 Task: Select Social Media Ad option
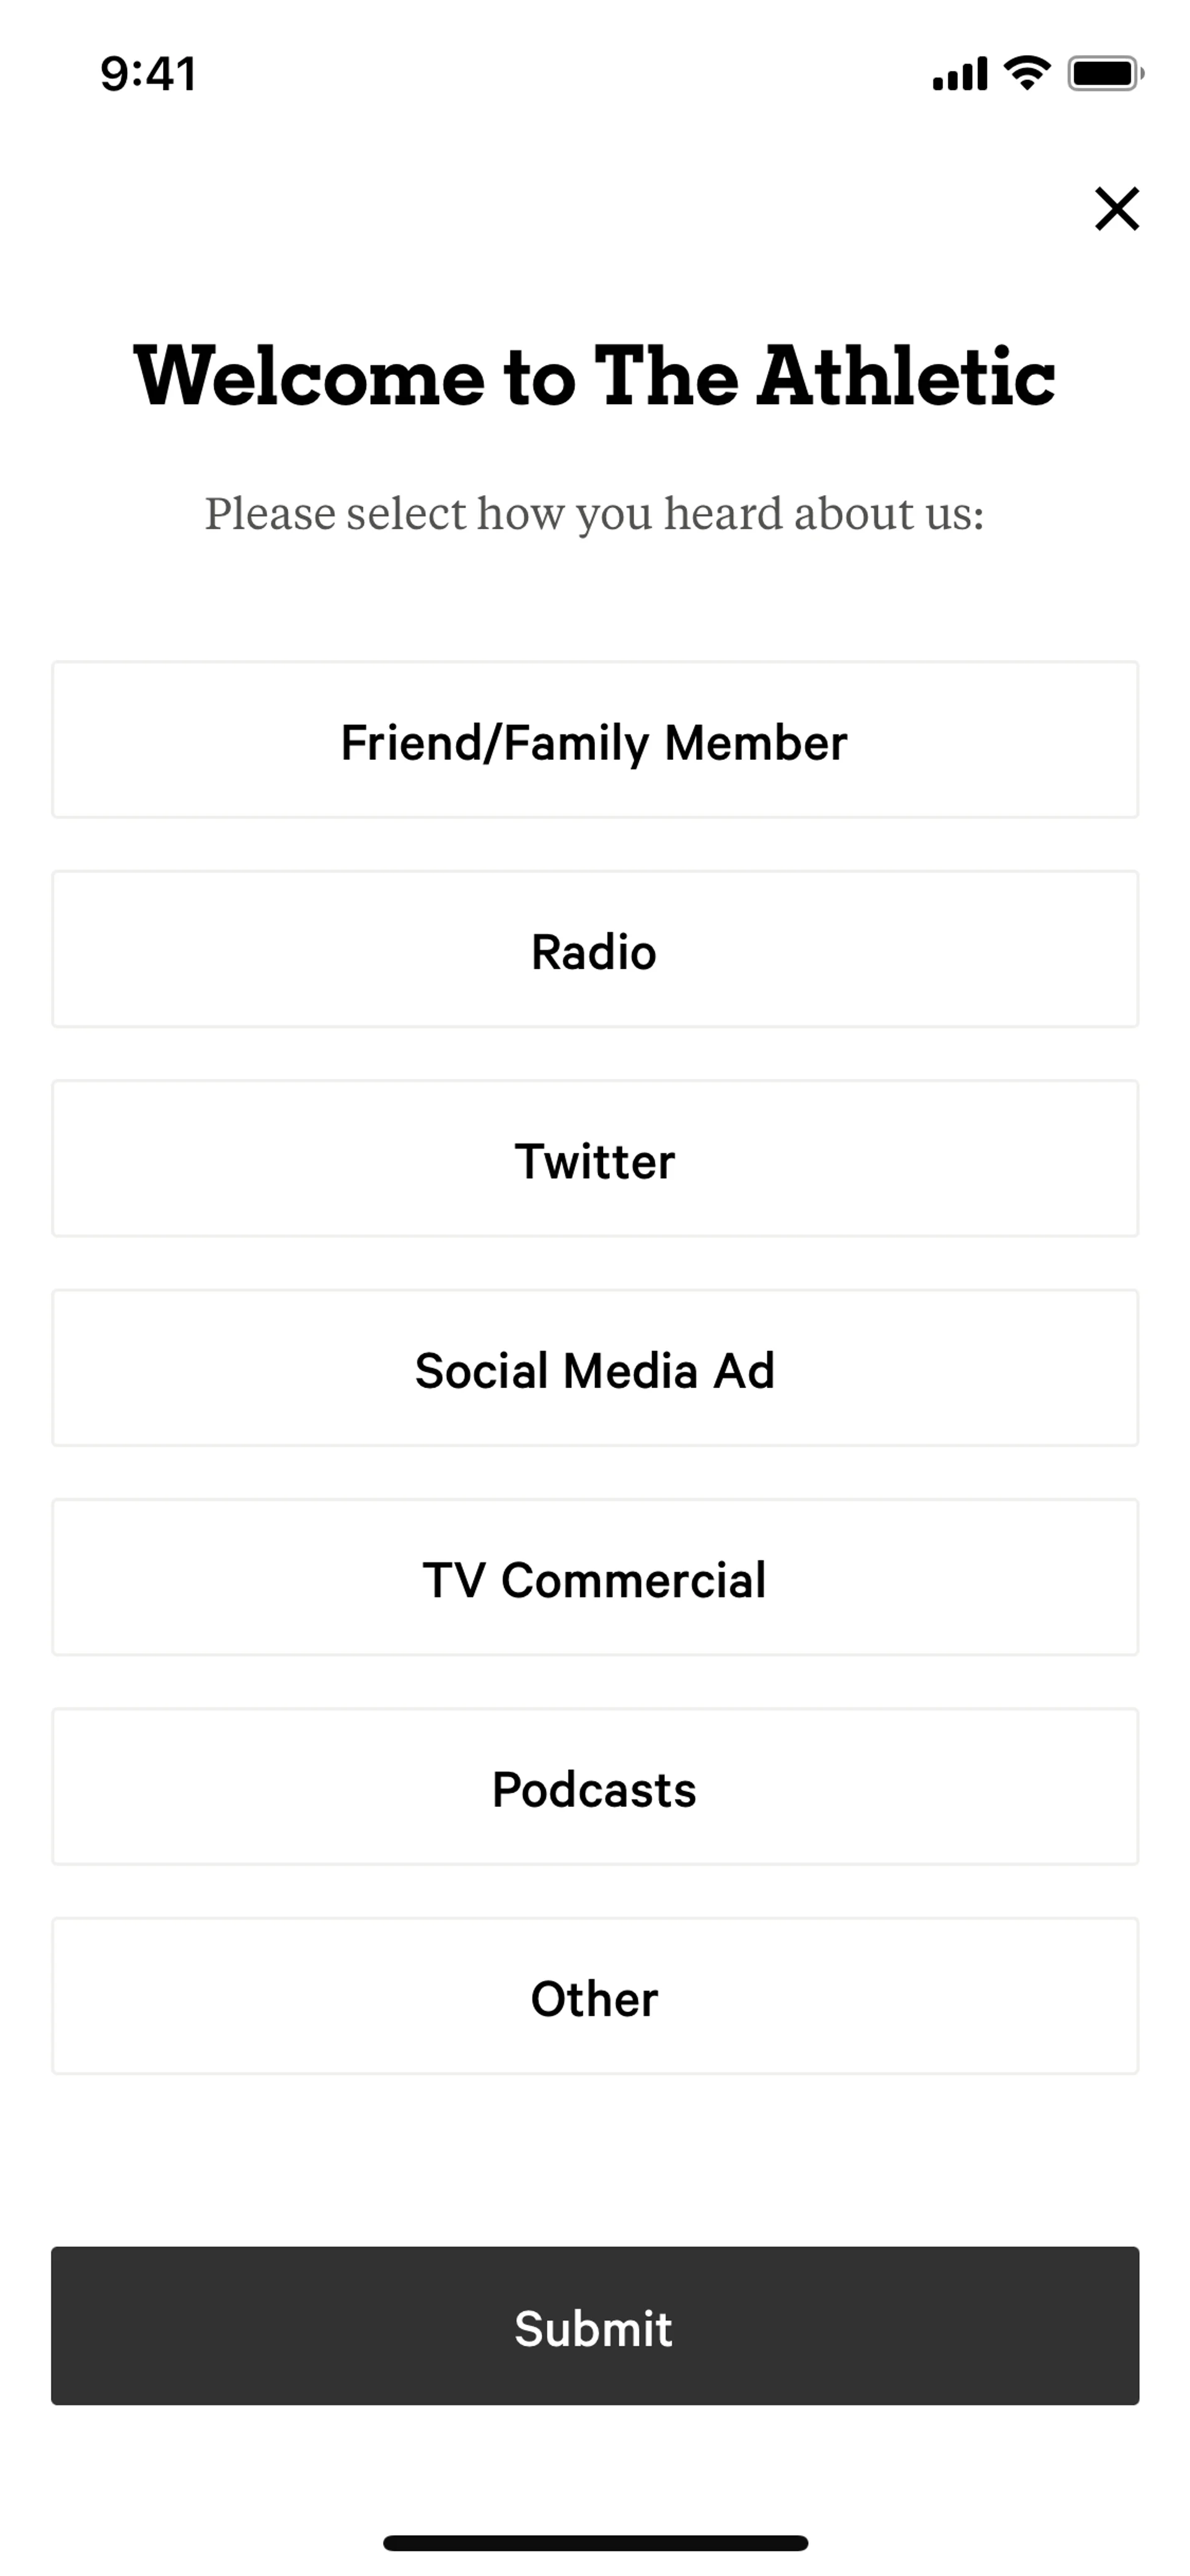tap(594, 1368)
